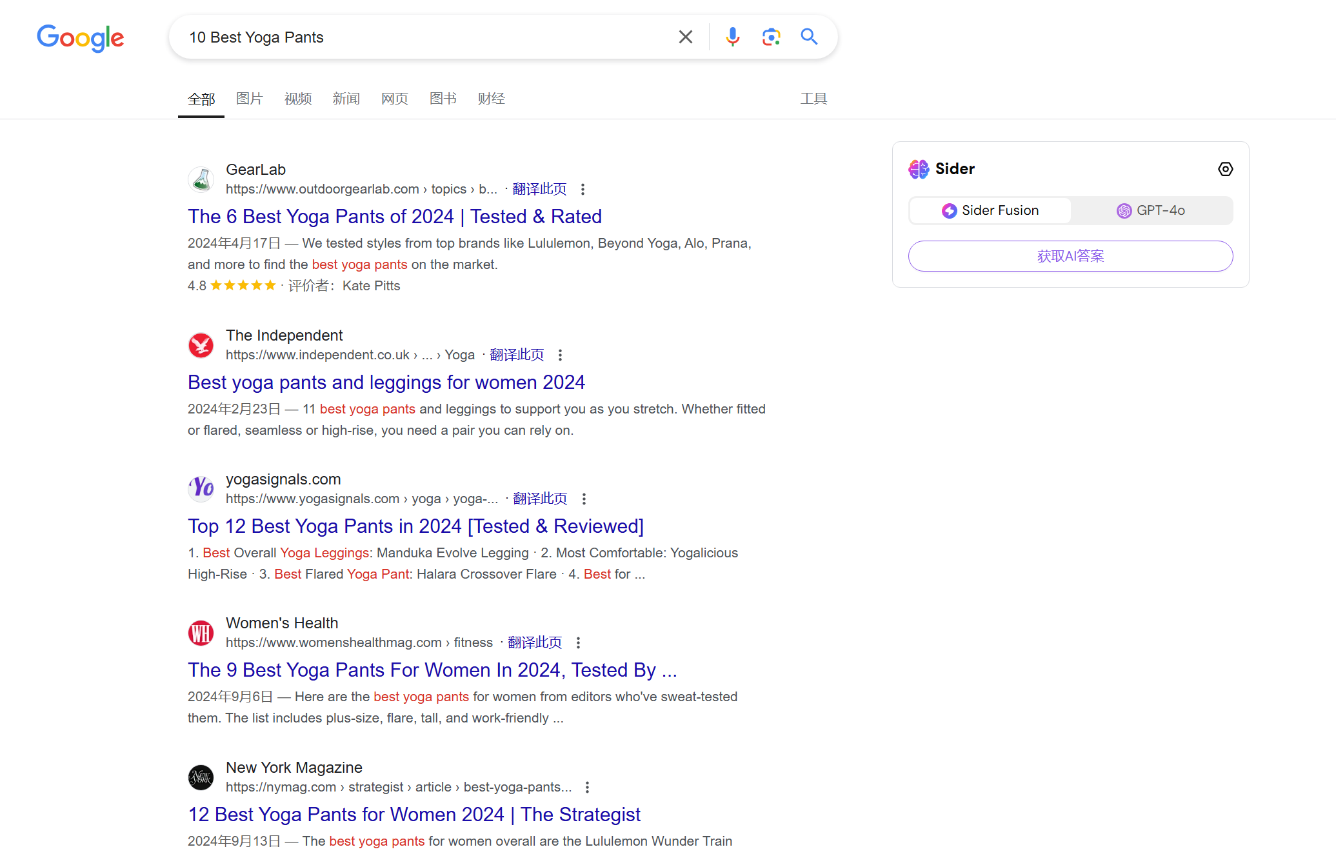Click the Google logo
The height and width of the screenshot is (856, 1336).
pyautogui.click(x=81, y=38)
